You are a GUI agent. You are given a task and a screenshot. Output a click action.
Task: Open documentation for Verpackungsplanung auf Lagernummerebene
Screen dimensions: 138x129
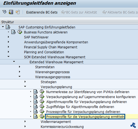pyautogui.click(x=36, y=97)
